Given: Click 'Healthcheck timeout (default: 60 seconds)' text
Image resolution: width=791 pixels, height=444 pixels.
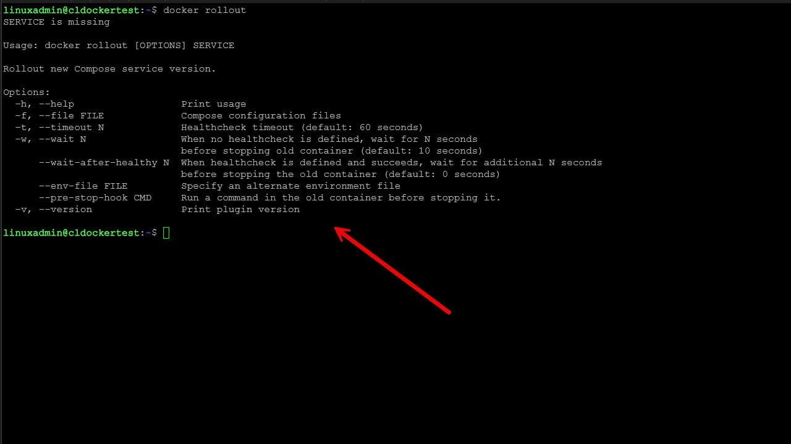Looking at the screenshot, I should pos(302,127).
